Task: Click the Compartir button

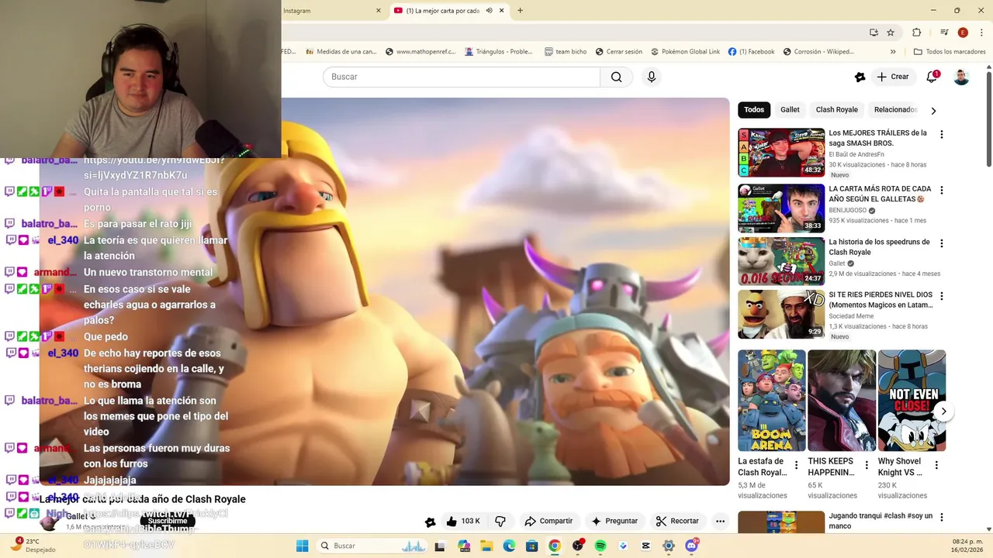Action: (548, 521)
